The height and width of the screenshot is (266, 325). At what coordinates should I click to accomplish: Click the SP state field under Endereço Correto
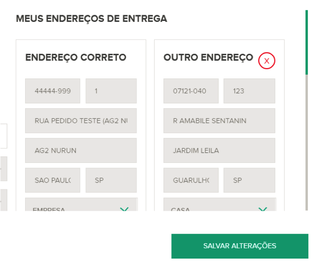click(x=111, y=180)
